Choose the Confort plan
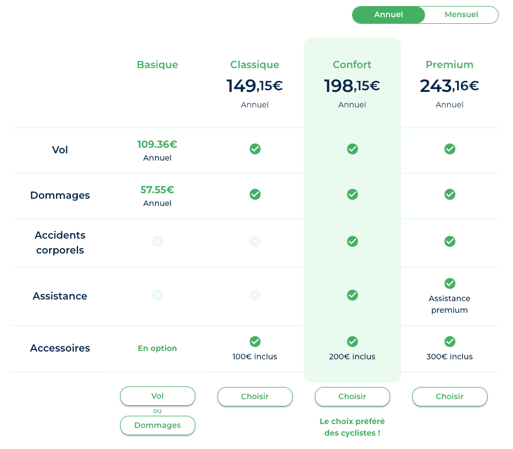Image resolution: width=513 pixels, height=449 pixels. [x=352, y=396]
